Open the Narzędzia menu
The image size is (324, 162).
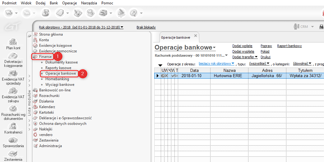89,3
